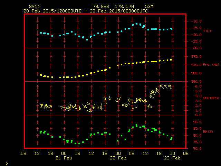This screenshot has width=221, height=166.
Task: Click the 6.0 wind speed tick
Action: [x=198, y=86]
